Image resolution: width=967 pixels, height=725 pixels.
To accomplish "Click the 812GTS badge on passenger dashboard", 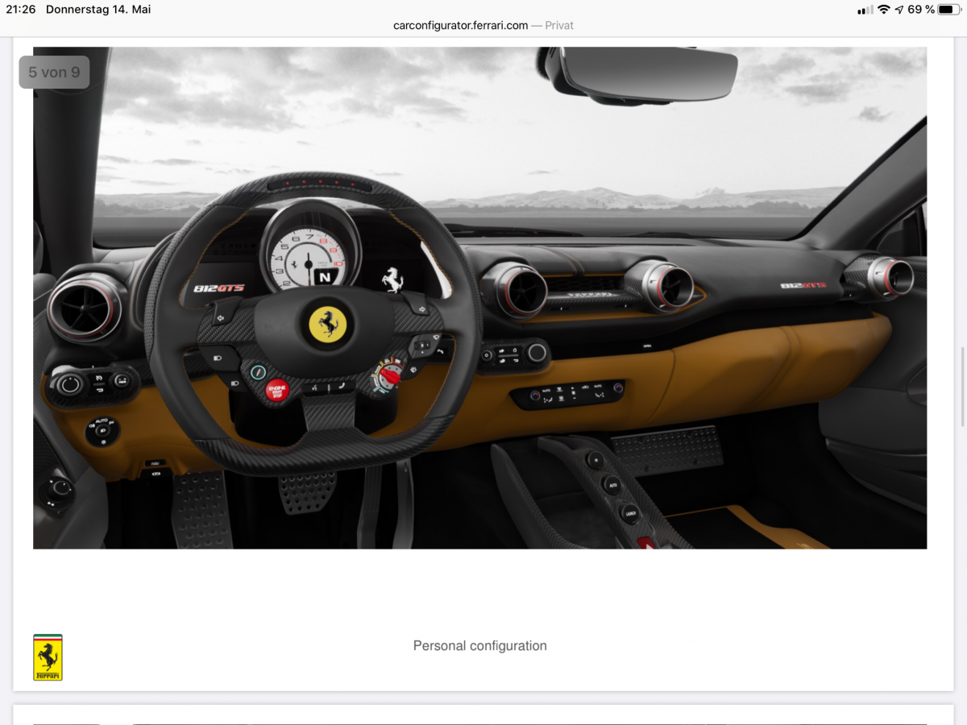I will coord(803,285).
